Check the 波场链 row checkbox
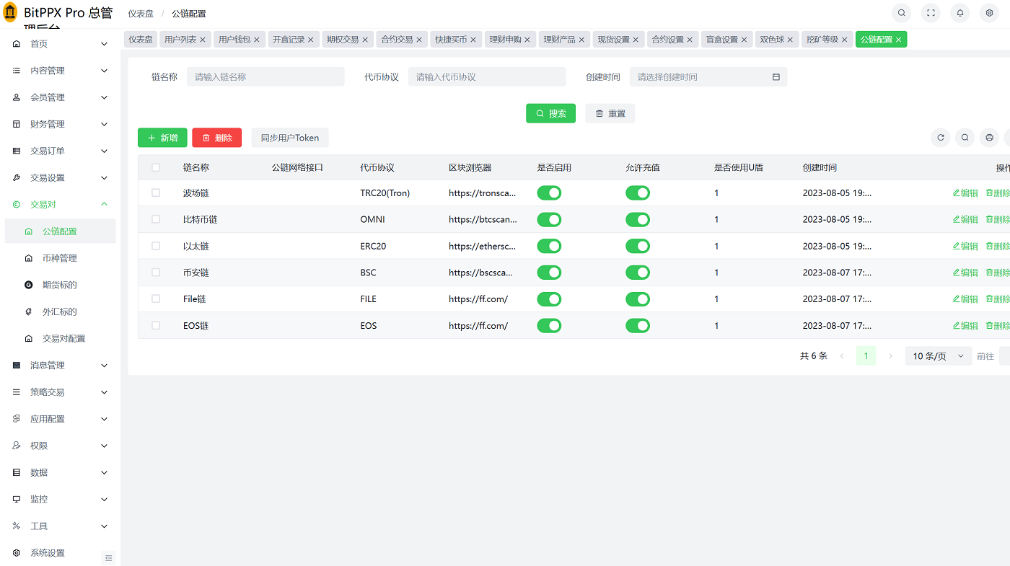 pyautogui.click(x=156, y=193)
